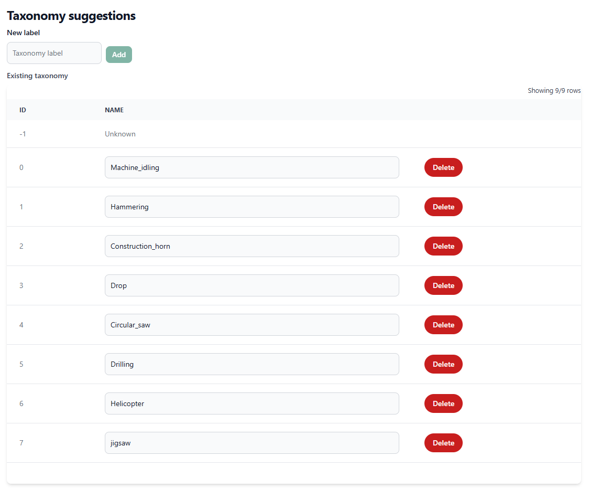Focus the Hammering name field
The width and height of the screenshot is (590, 489).
click(x=252, y=207)
